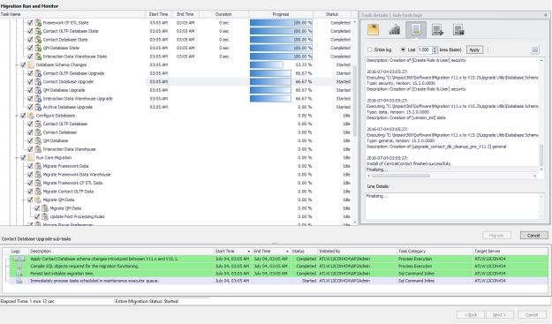Image resolution: width=552 pixels, height=324 pixels.
Task: Sort sub-tasks by Start Time column
Action: coord(232,252)
